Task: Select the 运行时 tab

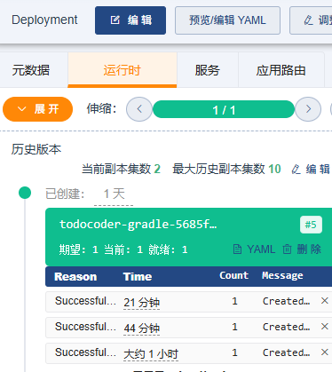Action: point(123,70)
